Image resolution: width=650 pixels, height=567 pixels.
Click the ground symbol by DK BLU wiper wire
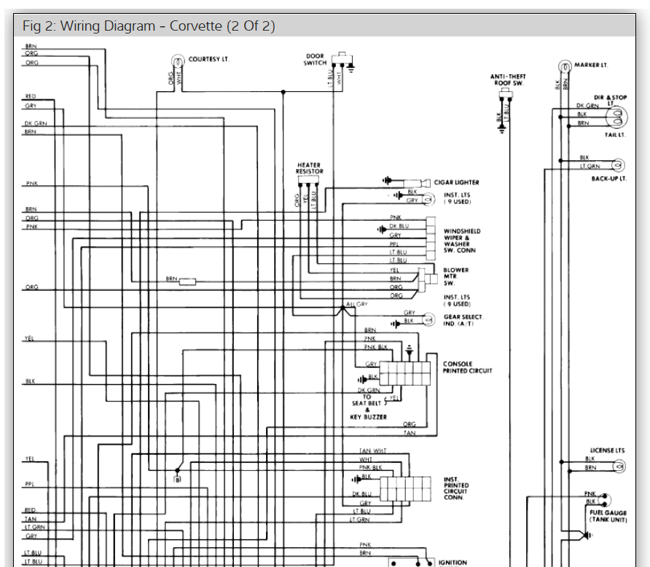tap(381, 229)
